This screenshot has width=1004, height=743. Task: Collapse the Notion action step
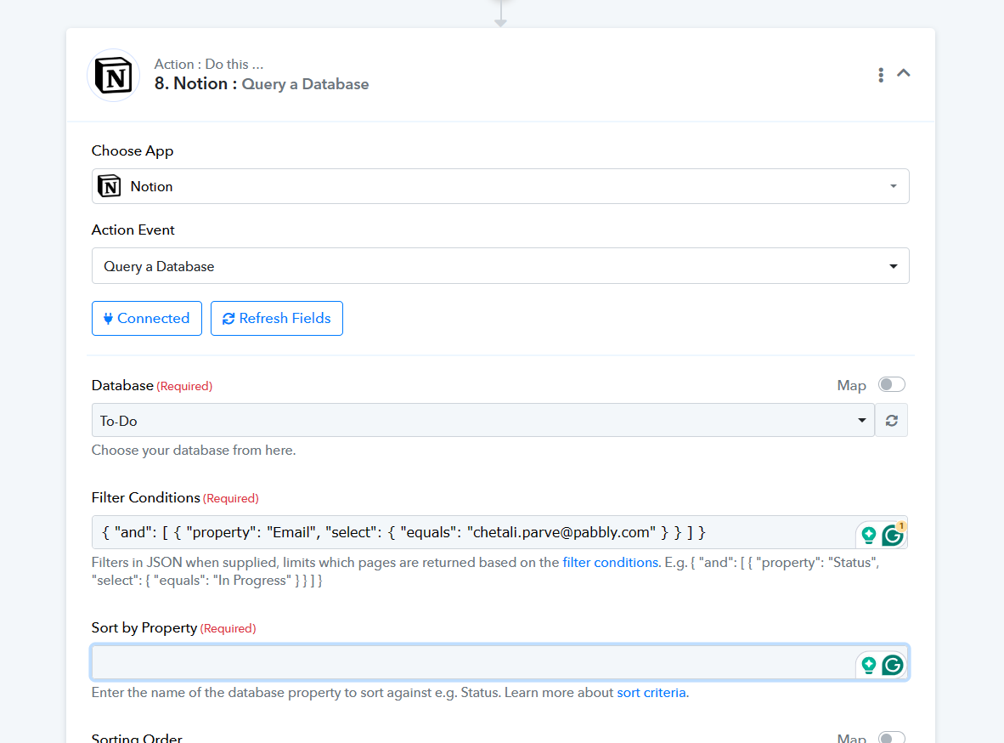click(x=904, y=73)
